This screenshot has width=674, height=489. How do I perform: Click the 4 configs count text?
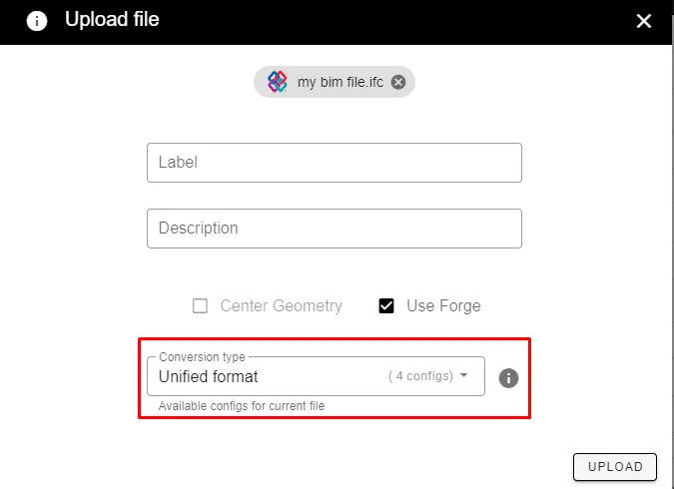point(420,377)
